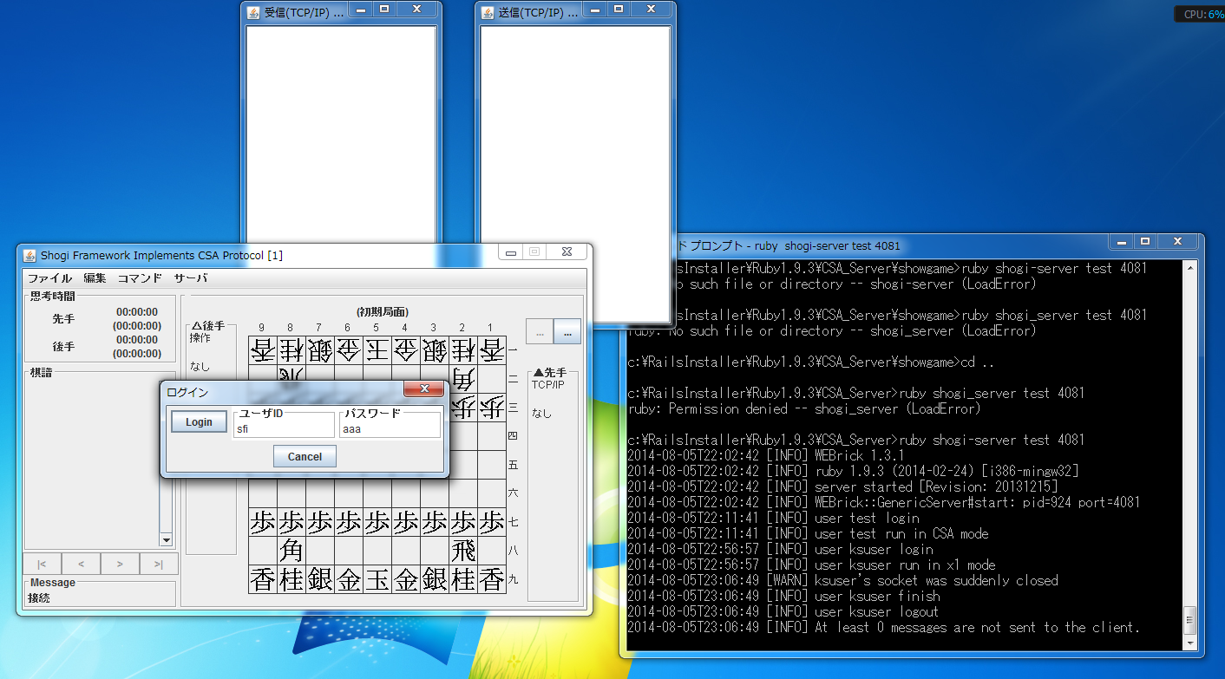The image size is (1225, 679).
Task: Click the command prompt scroll down arrow
Action: tap(1189, 643)
